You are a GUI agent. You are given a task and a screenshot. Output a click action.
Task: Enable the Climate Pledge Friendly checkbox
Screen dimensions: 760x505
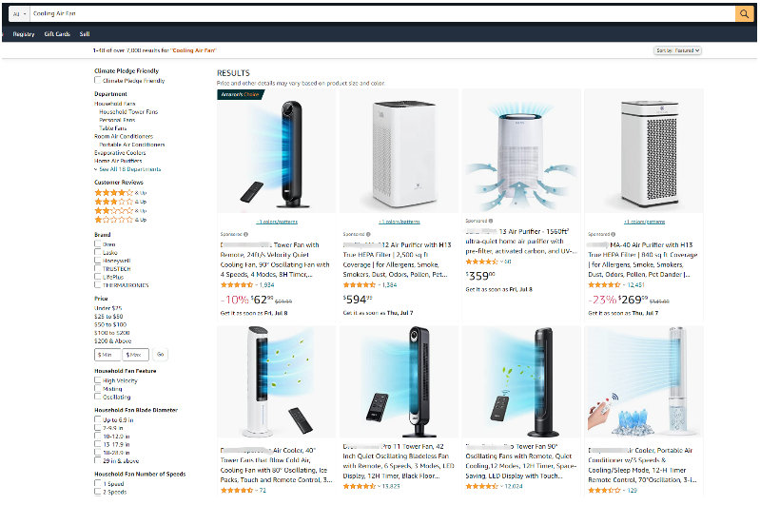click(97, 81)
